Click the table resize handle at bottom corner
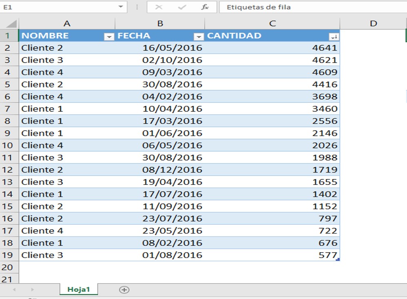Image resolution: width=407 pixels, height=299 pixels. pyautogui.click(x=337, y=259)
